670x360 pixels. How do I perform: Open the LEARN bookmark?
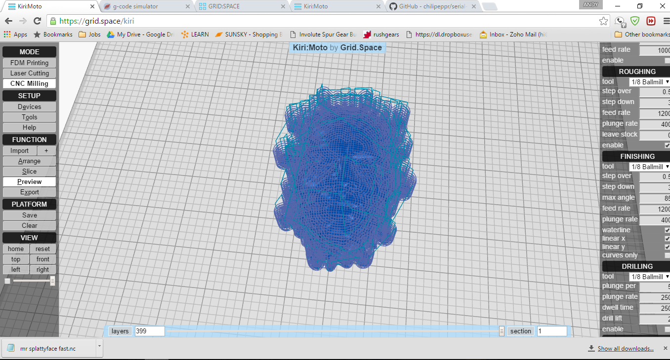tap(195, 35)
